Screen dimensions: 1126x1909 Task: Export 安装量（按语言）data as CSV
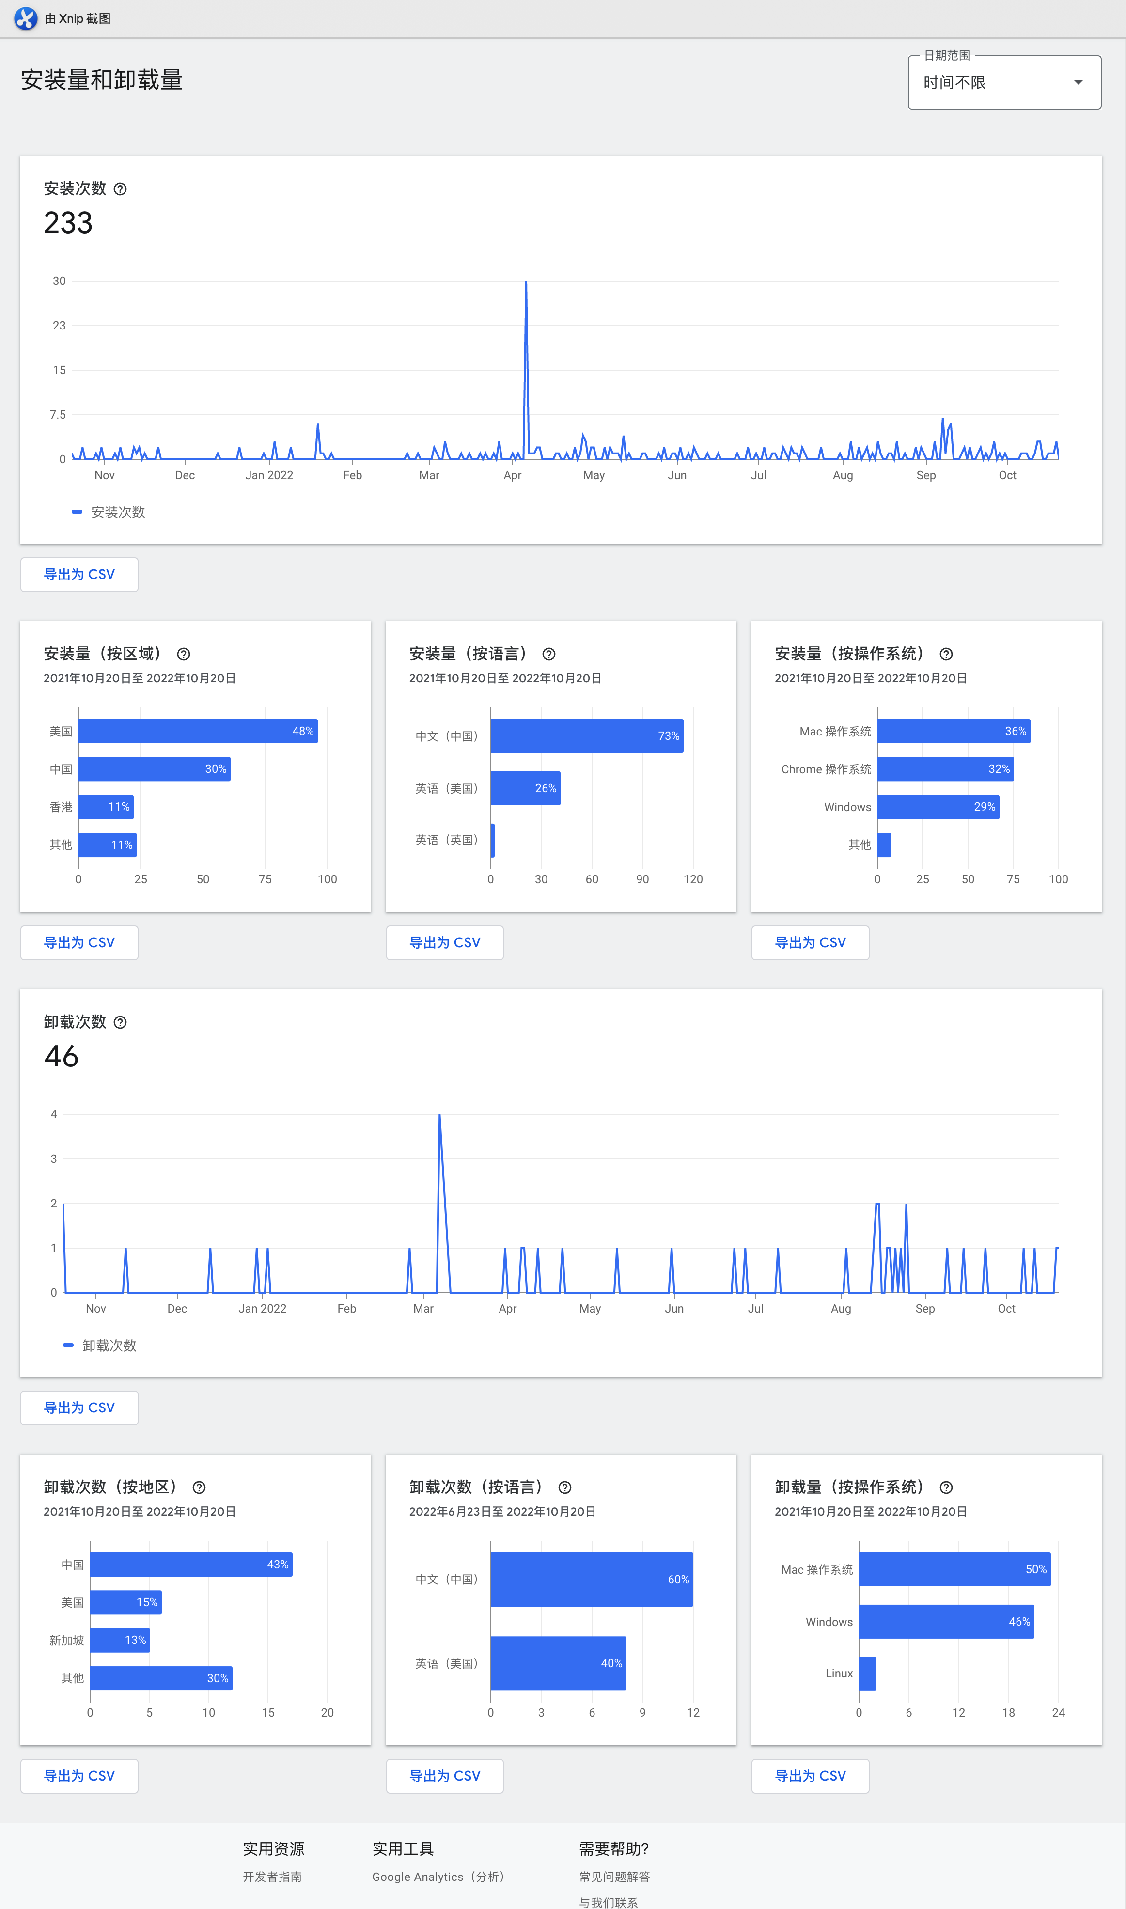pyautogui.click(x=445, y=942)
